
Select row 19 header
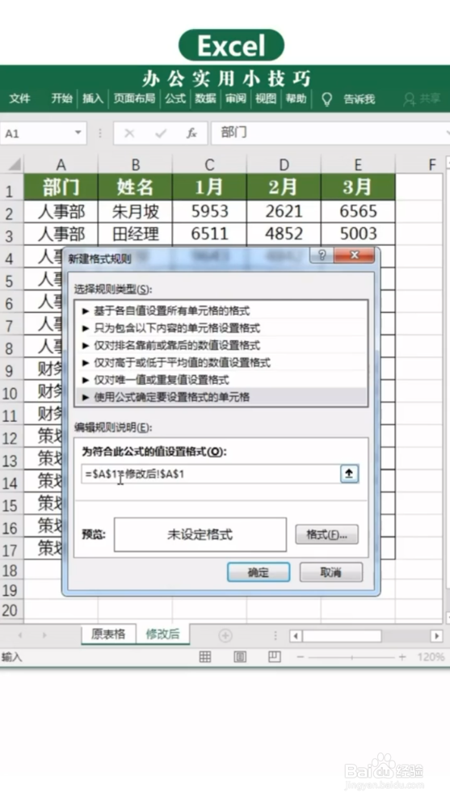[11, 591]
